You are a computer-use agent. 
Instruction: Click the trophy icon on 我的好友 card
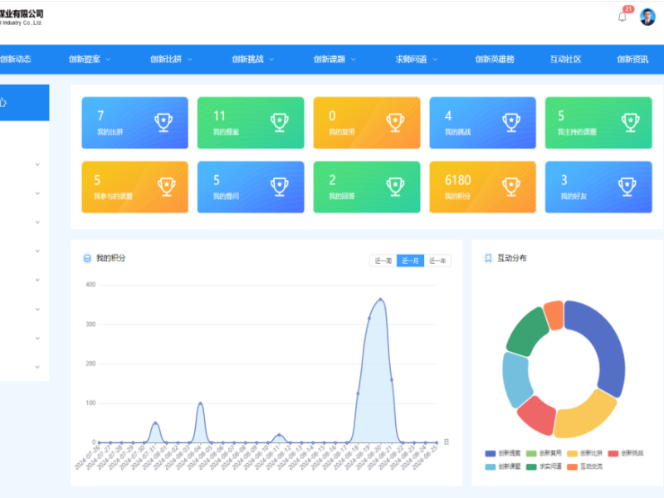(x=627, y=187)
